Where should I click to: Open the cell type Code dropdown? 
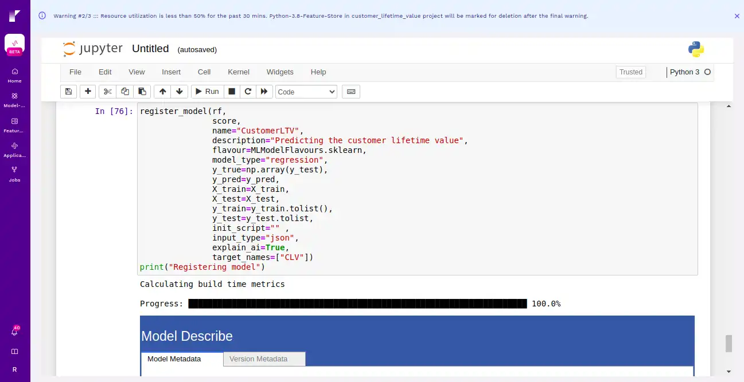(x=306, y=92)
